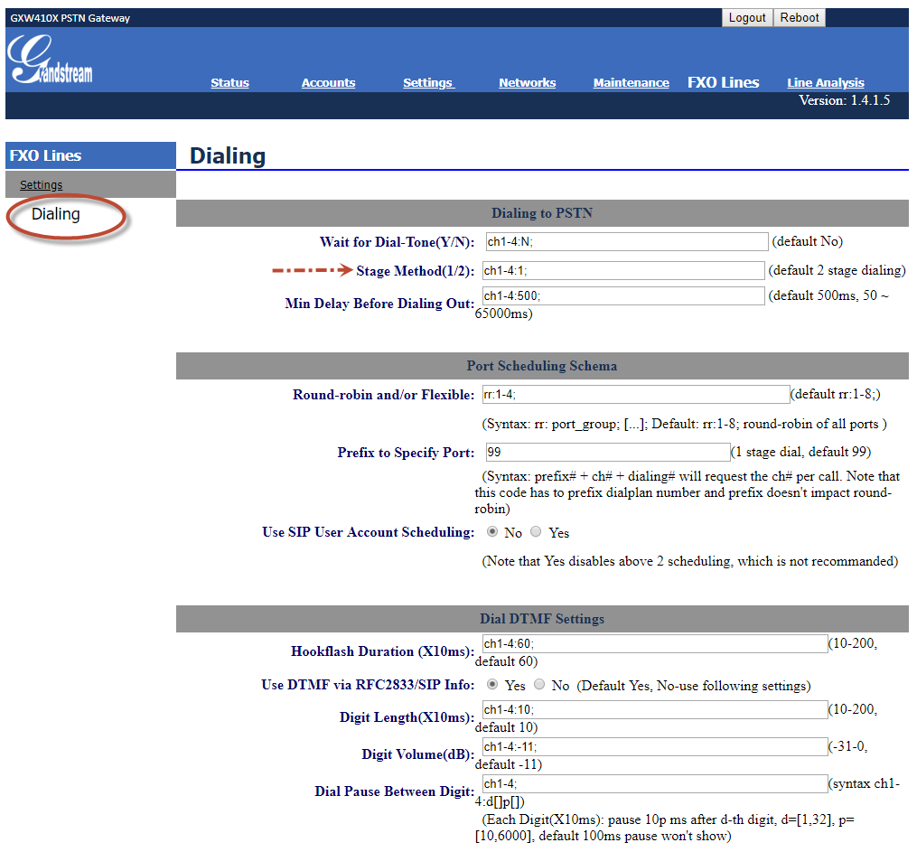This screenshot has height=852, width=917.
Task: Click the Grandstream logo
Action: pos(51,59)
